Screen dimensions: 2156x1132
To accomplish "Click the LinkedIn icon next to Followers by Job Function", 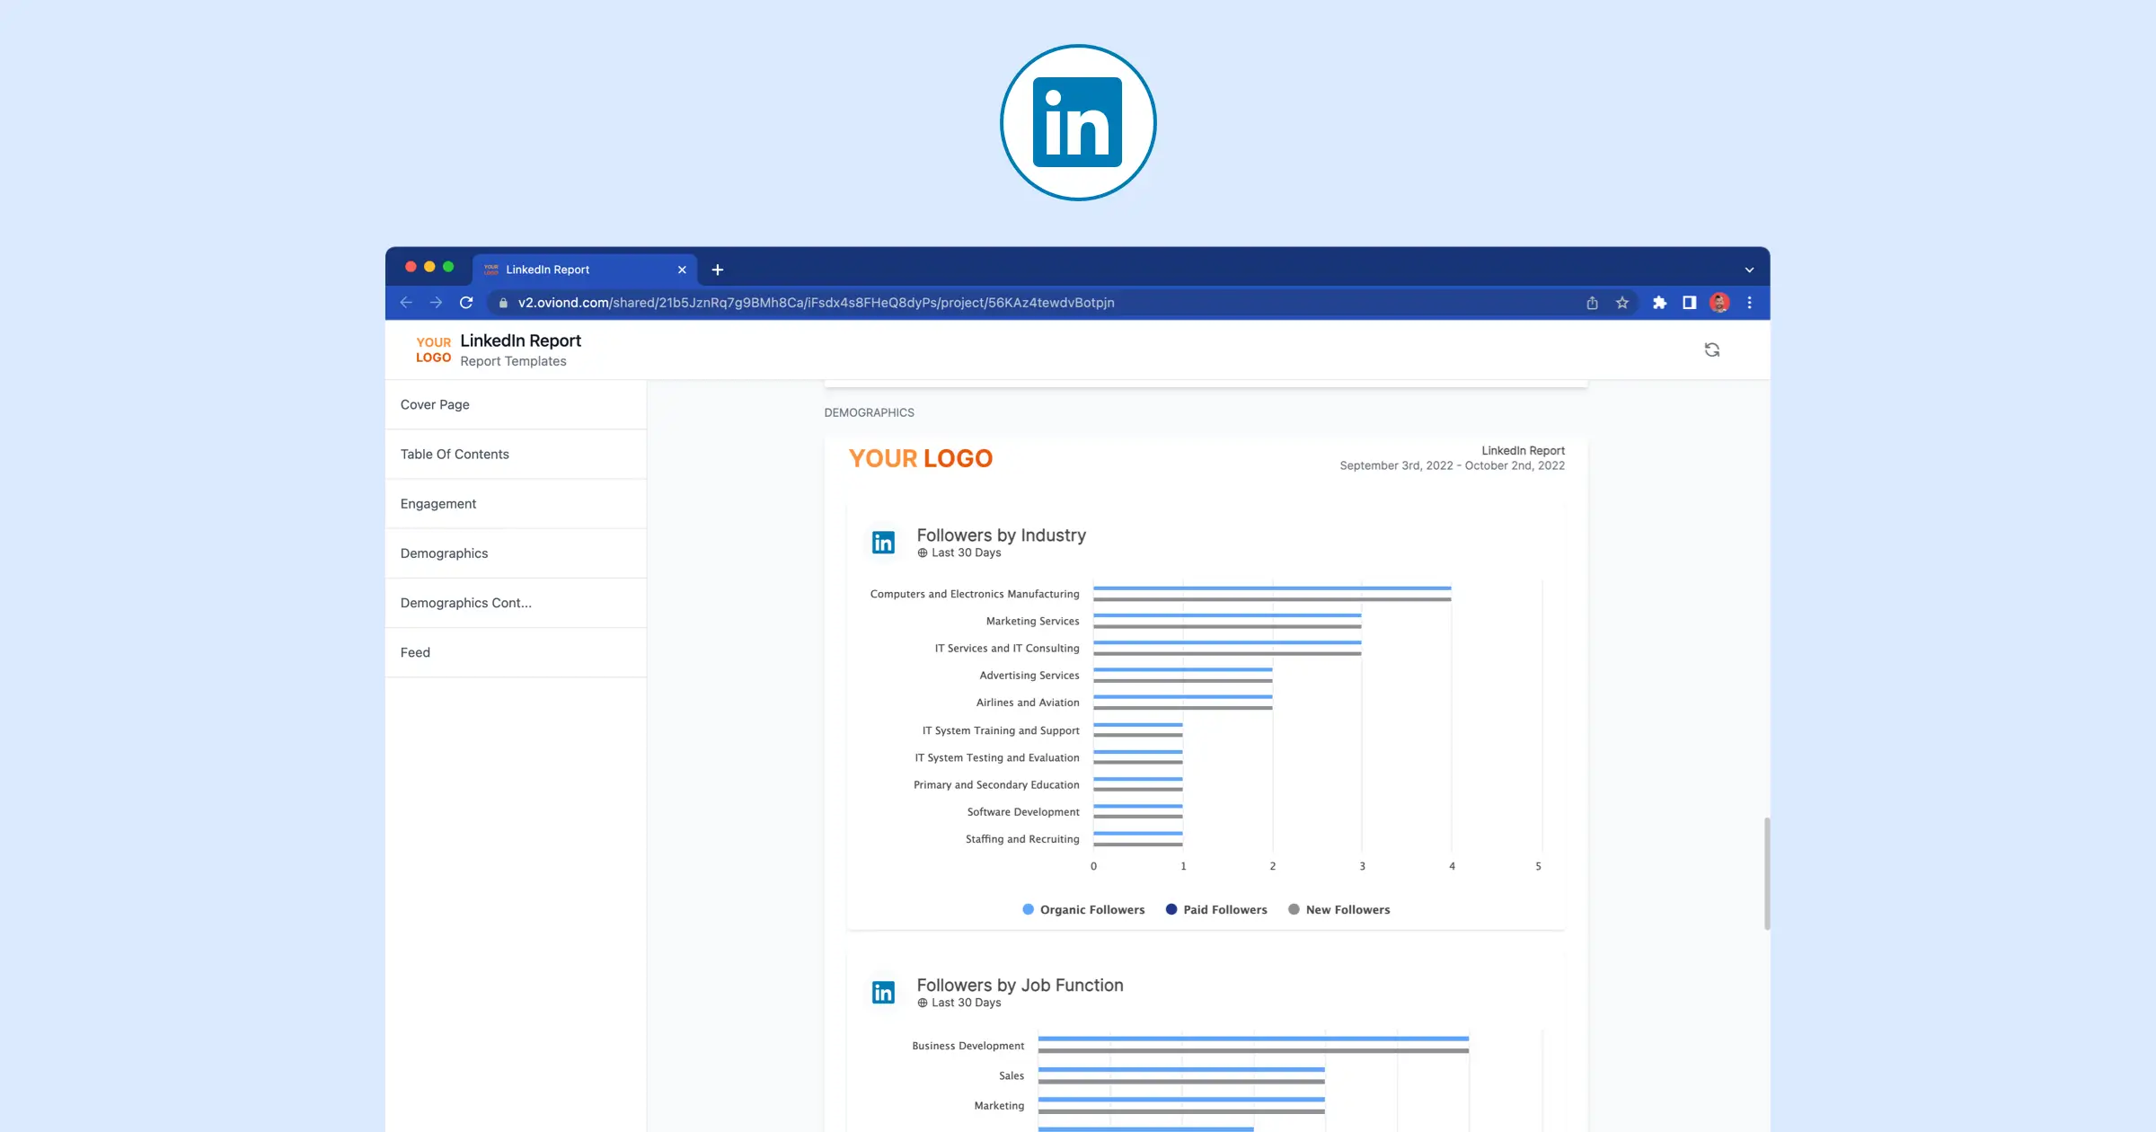I will pyautogui.click(x=883, y=992).
